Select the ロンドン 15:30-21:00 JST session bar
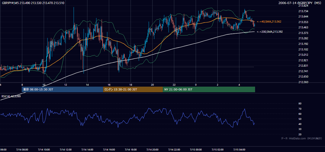Screen dimensions: 325x152 133,89
